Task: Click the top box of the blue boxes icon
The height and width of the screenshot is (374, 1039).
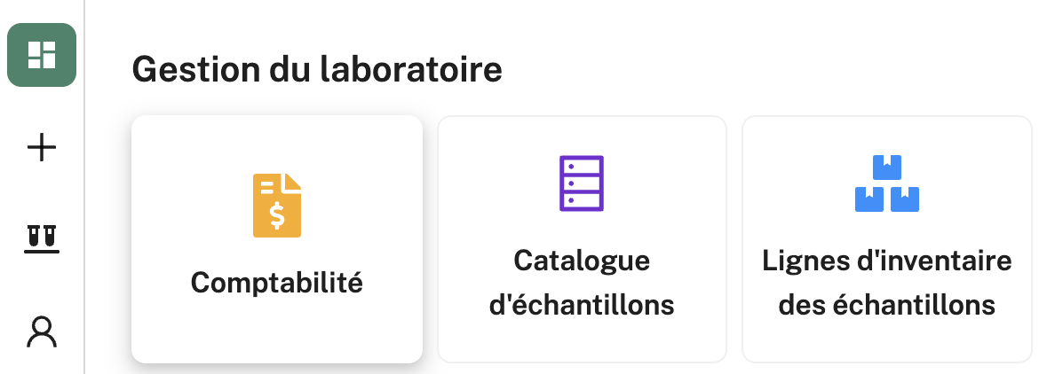Action: tap(886, 168)
